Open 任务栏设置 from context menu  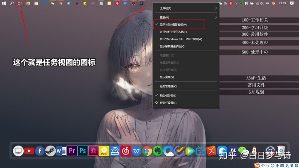[186, 103]
